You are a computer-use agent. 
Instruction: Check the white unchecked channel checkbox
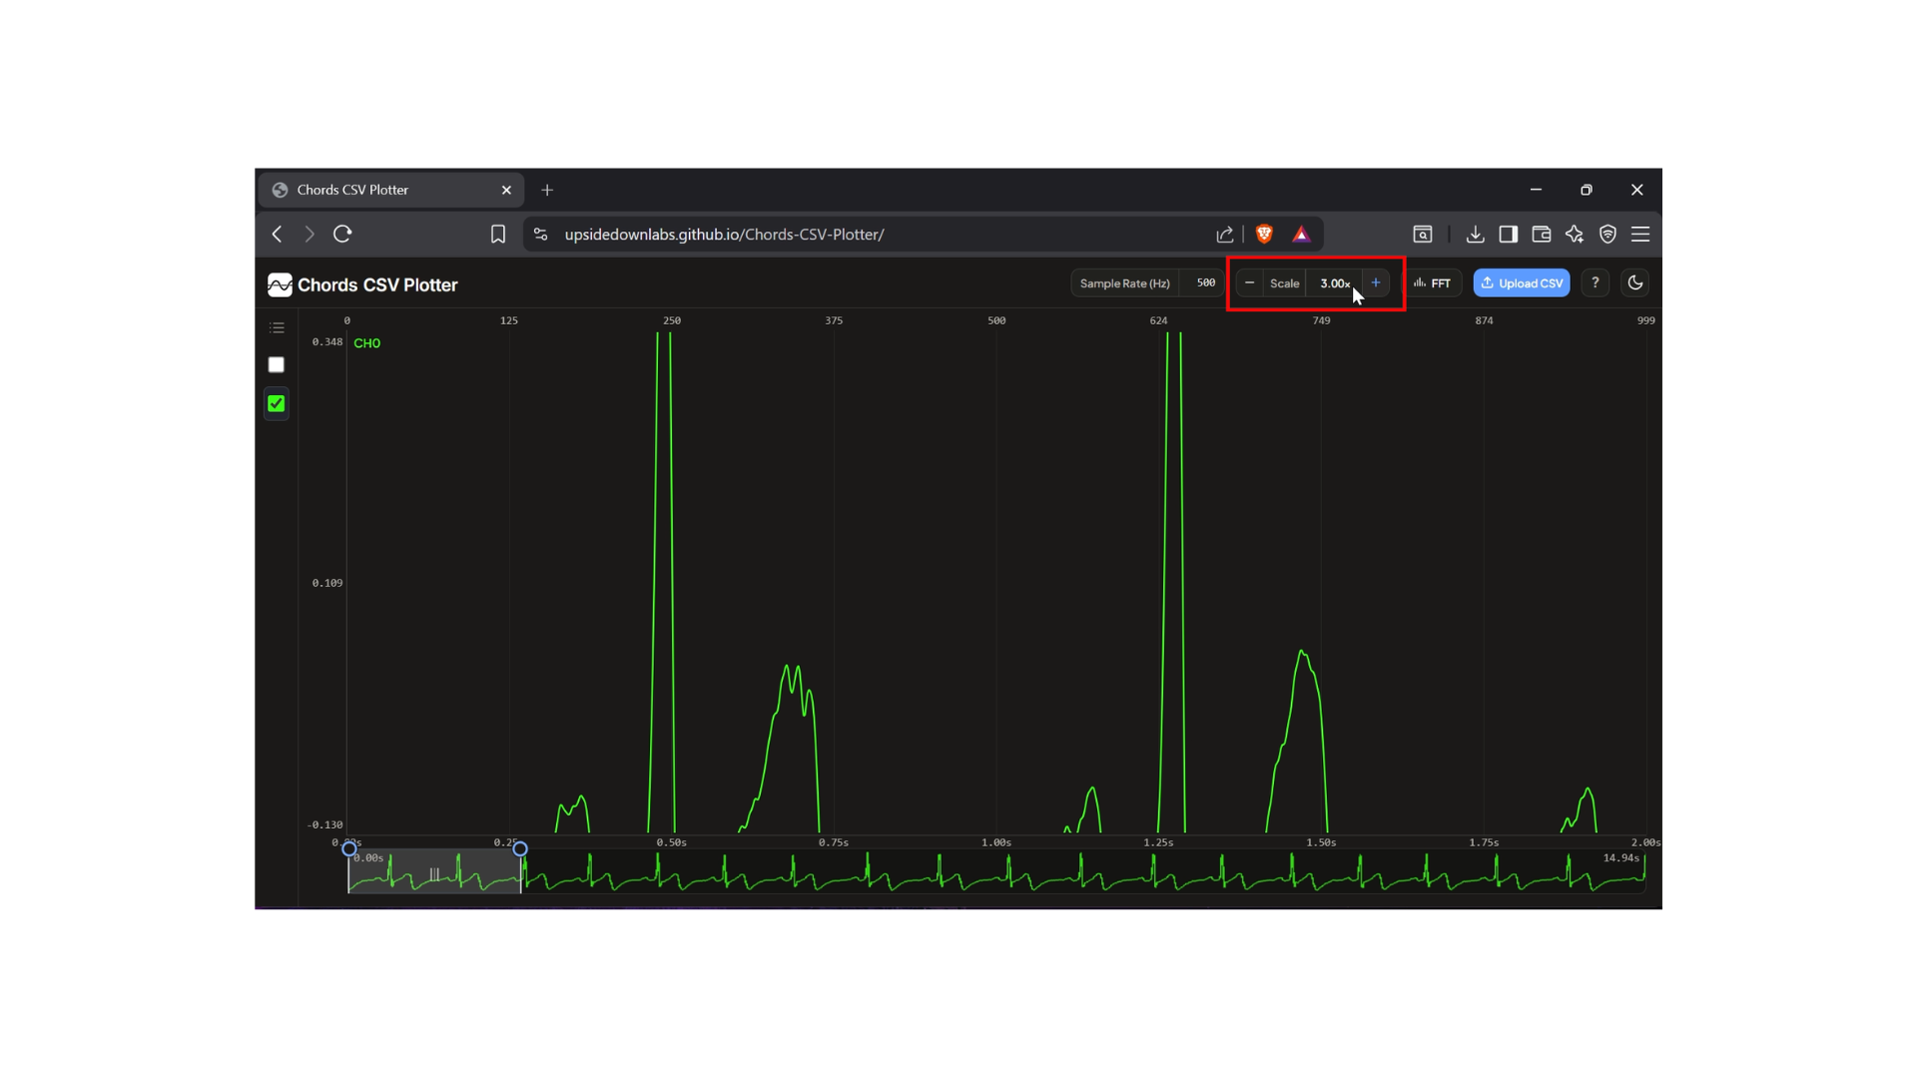pos(277,365)
